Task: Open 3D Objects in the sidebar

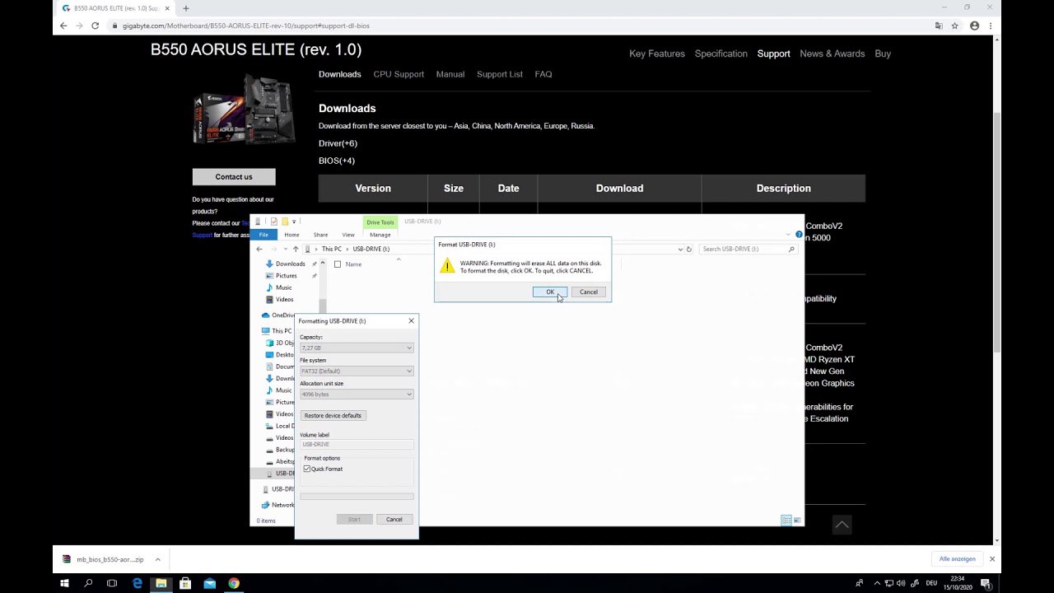Action: point(280,343)
